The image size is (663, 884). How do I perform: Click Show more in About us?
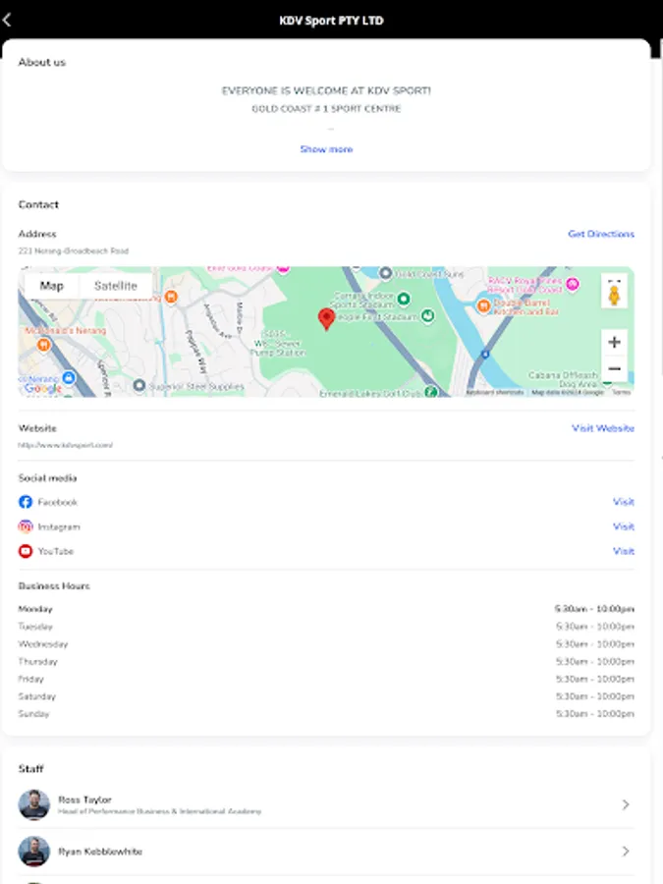[326, 149]
